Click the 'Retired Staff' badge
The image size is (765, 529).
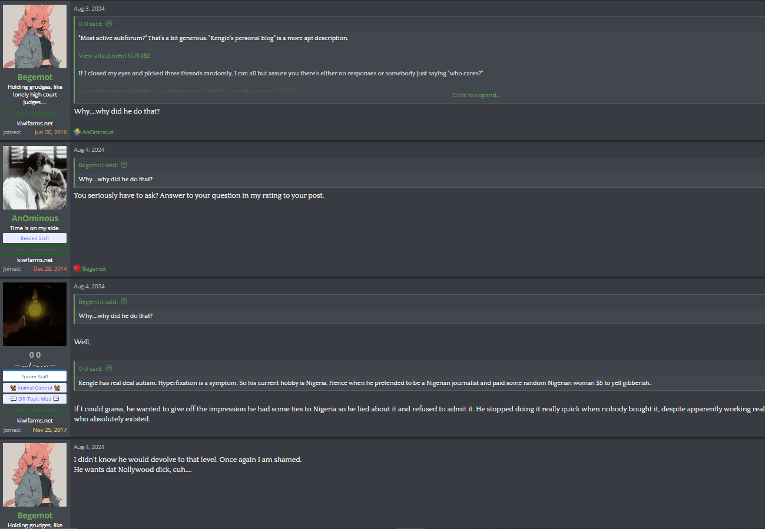click(35, 238)
